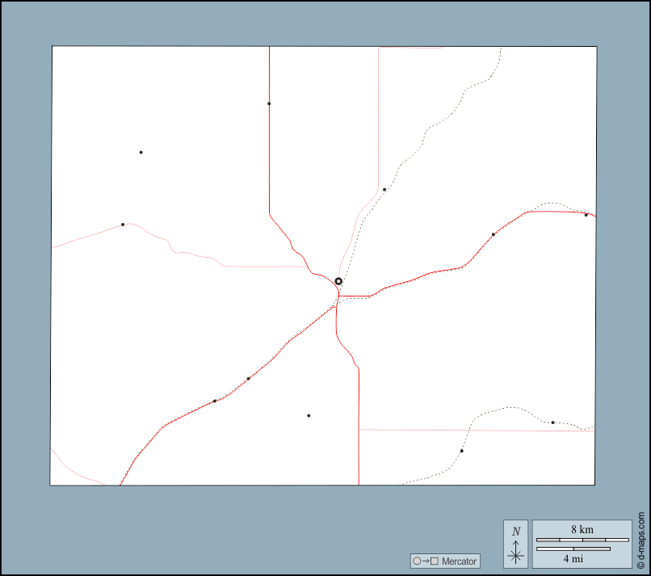Select the Mercator projection label
Viewport: 651px width, 576px height.
click(x=460, y=561)
